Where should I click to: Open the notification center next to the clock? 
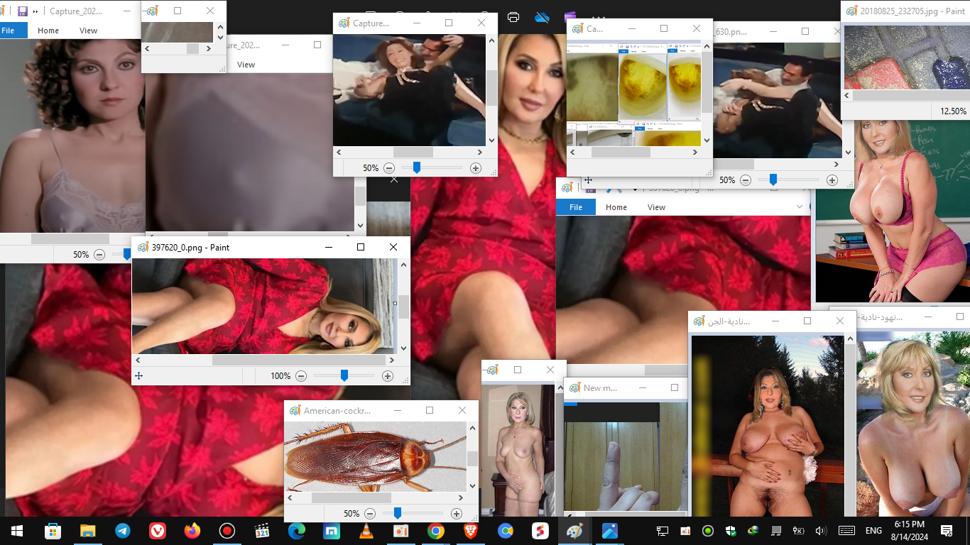coord(946,531)
